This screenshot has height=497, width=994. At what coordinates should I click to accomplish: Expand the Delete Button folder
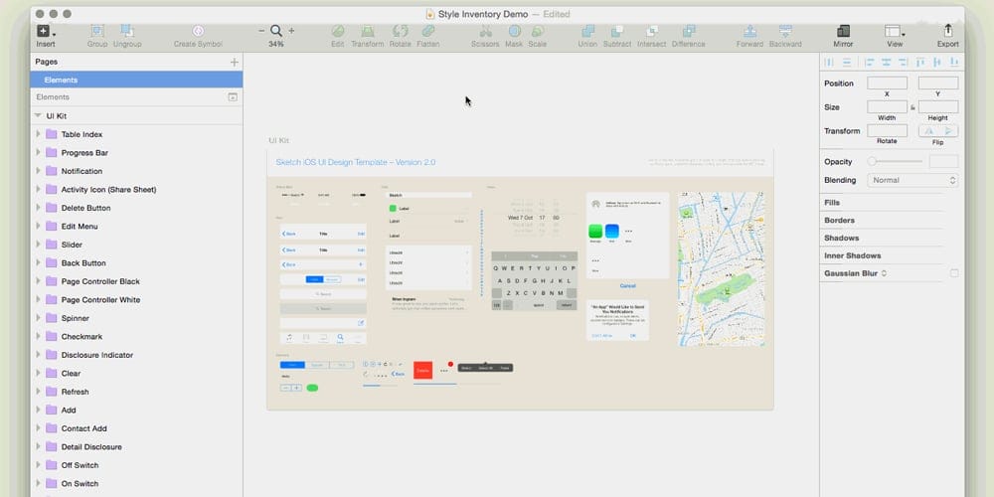pos(38,208)
